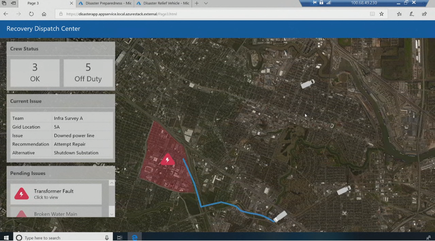Add page to favorites star icon
The image size is (435, 241).
click(x=381, y=14)
